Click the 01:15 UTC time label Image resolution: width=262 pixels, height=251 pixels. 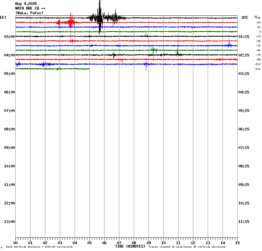pyautogui.click(x=244, y=37)
